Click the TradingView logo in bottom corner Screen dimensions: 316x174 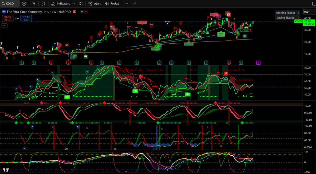coord(5,170)
